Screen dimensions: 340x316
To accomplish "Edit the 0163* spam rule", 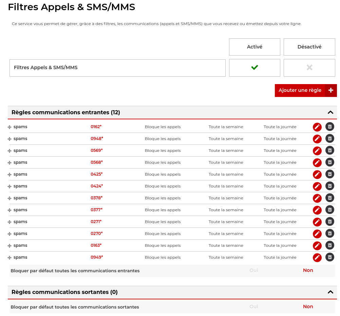I will 317,246.
